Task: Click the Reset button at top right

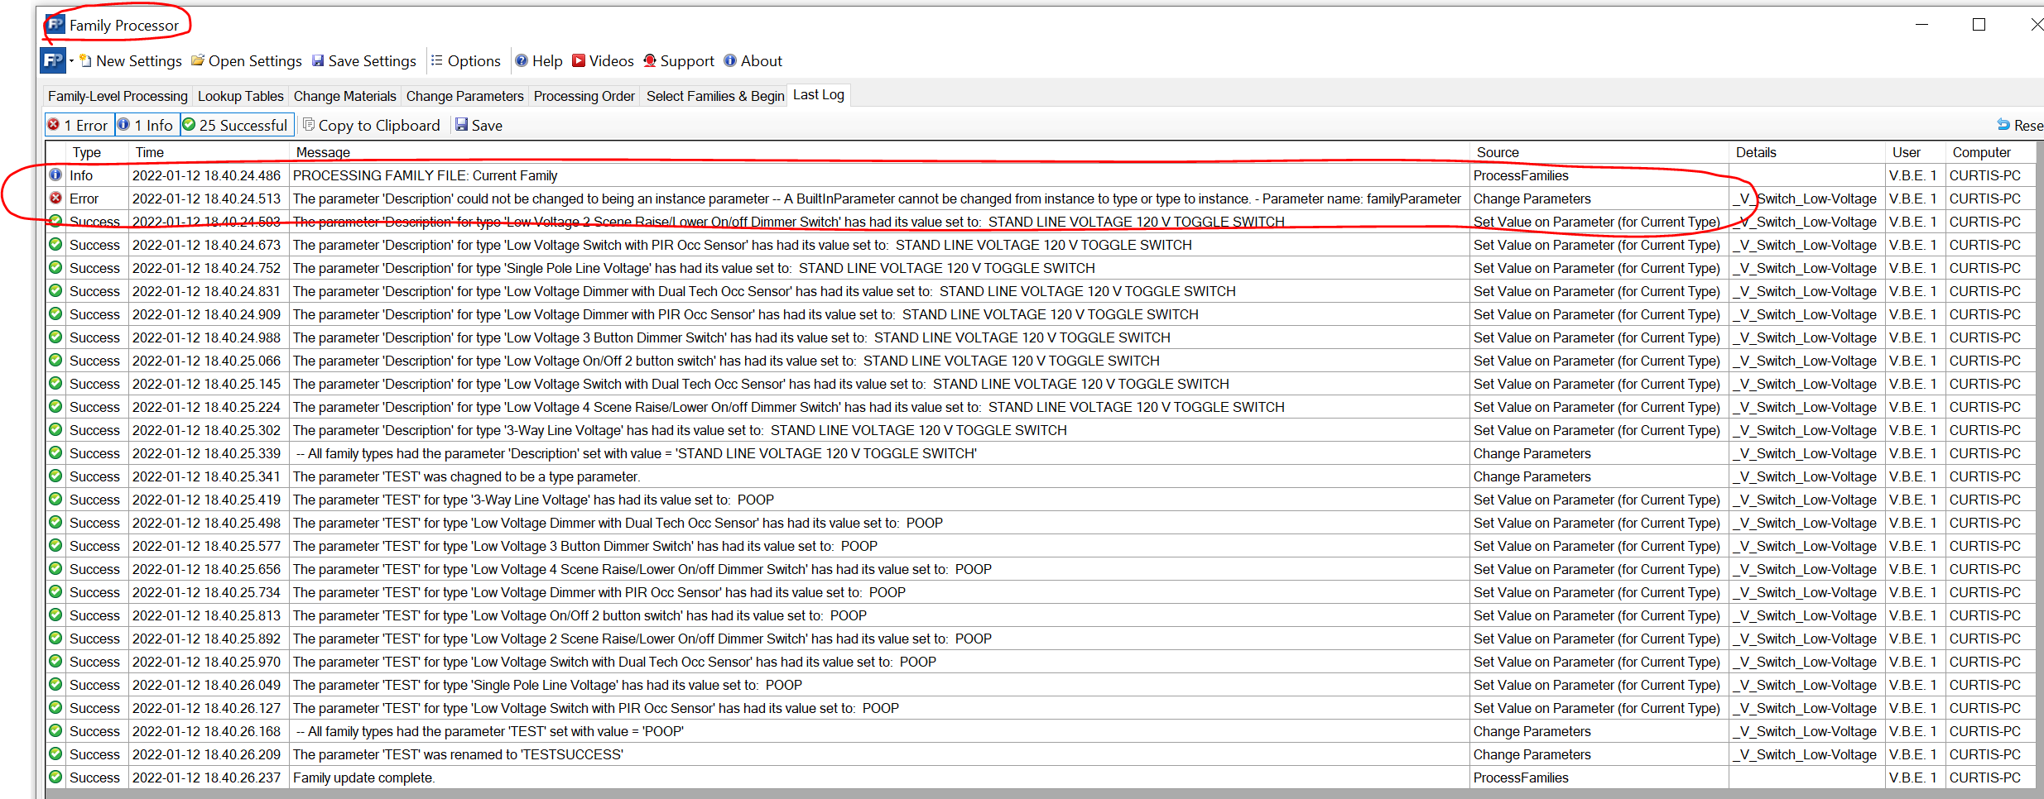Action: pyautogui.click(x=2020, y=125)
